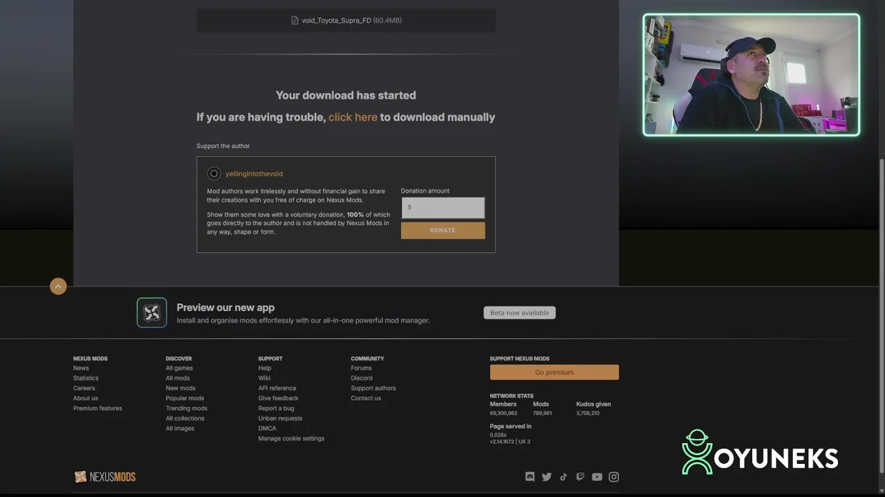Click the Nexus Mods logo in footer
This screenshot has height=497, width=885.
click(104, 477)
